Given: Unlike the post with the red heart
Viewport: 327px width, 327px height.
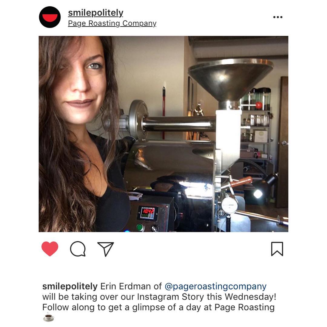Looking at the screenshot, I should tap(50, 249).
